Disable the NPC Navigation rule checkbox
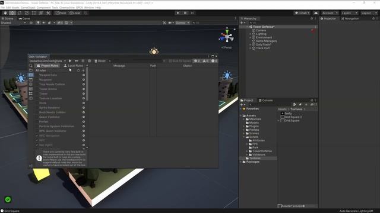The image size is (380, 213). tap(37, 135)
